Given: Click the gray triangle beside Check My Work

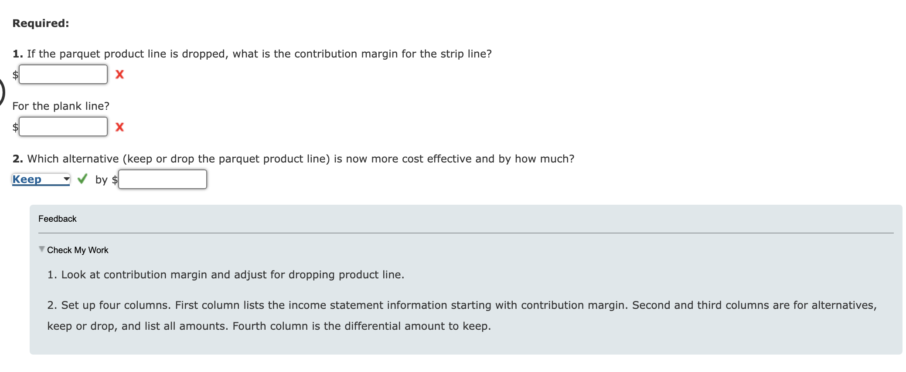Looking at the screenshot, I should [x=41, y=250].
